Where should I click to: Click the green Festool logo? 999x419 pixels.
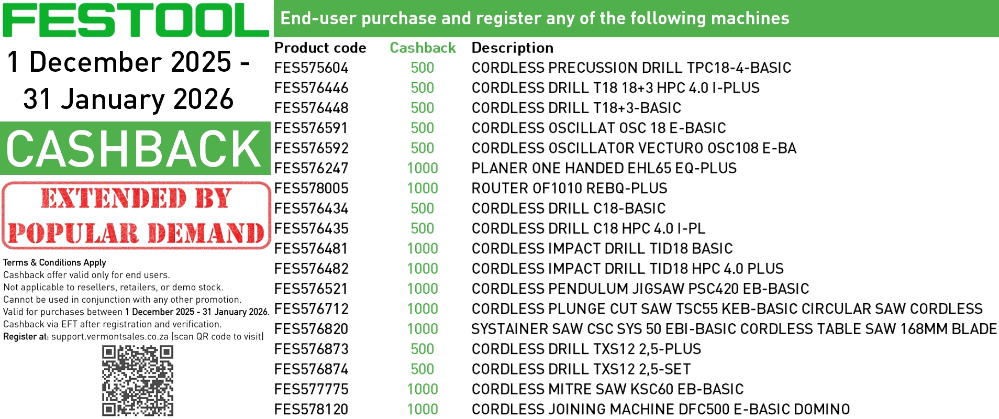point(135,20)
